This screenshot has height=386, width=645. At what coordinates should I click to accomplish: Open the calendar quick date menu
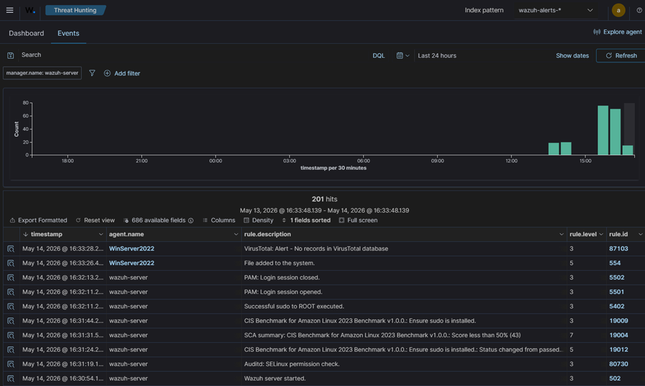coord(402,56)
